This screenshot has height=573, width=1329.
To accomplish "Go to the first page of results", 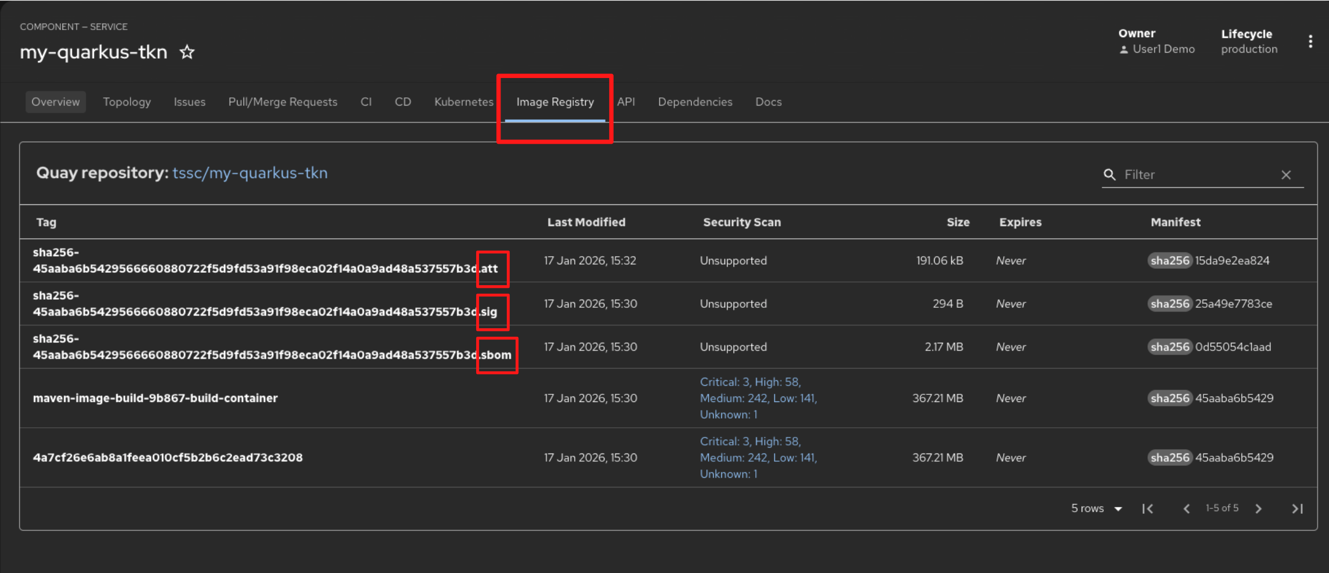I will pos(1147,508).
